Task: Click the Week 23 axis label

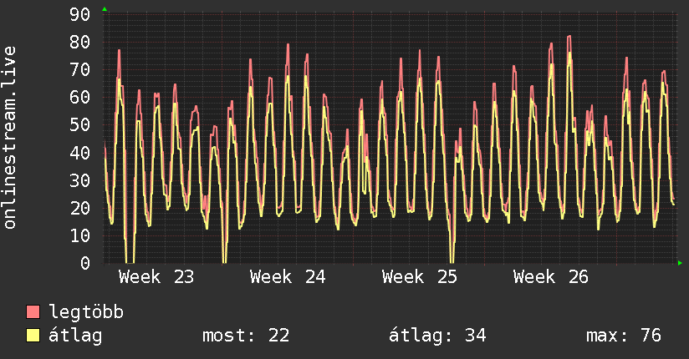Action: [156, 277]
